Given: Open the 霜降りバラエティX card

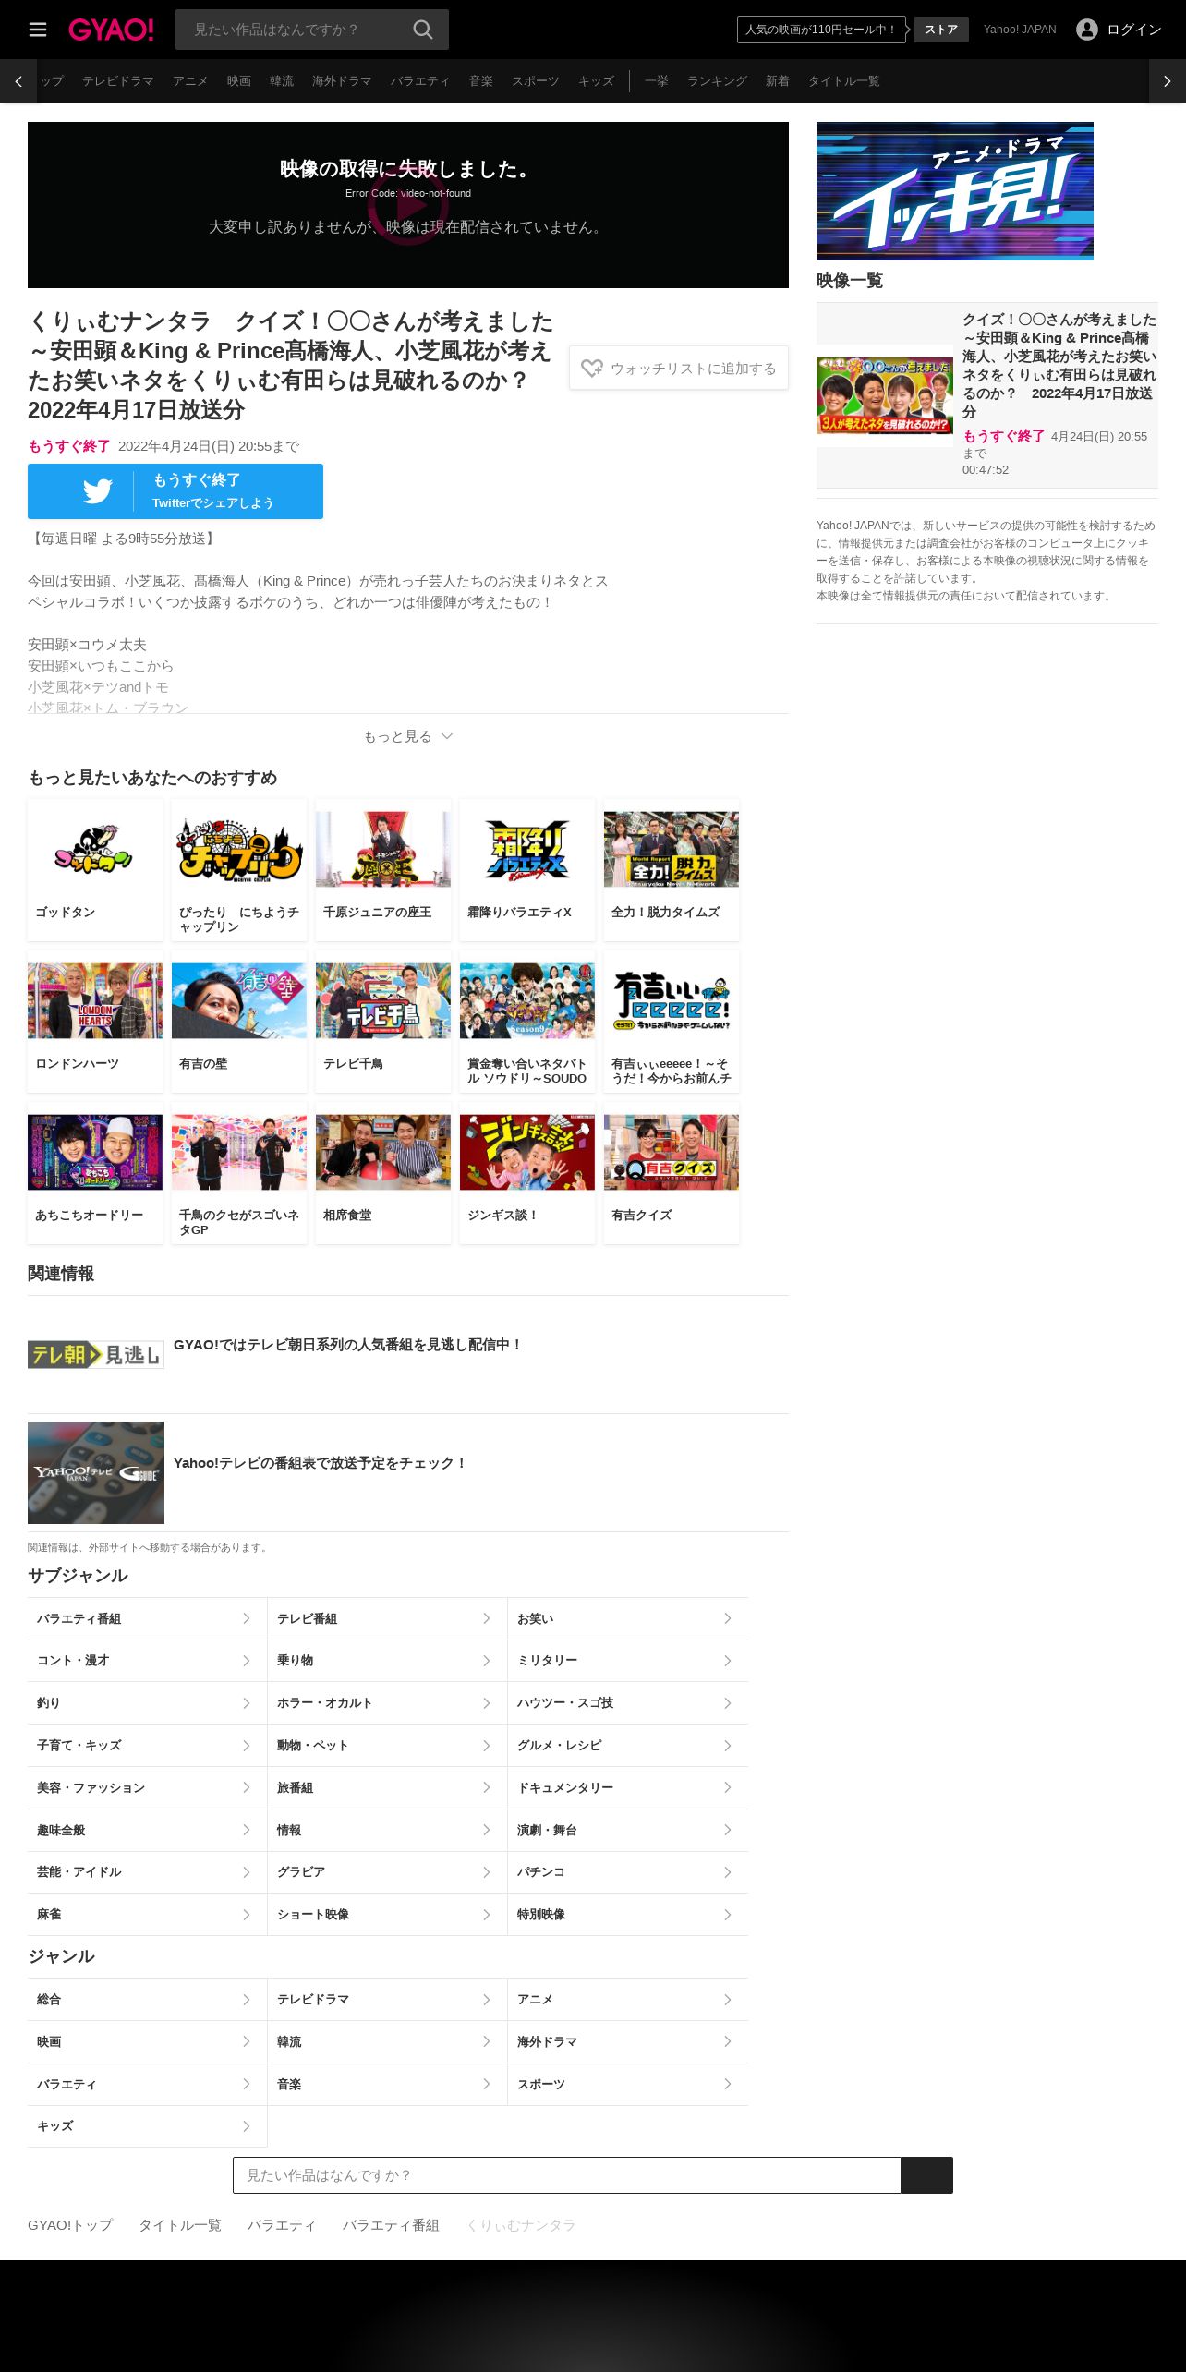Looking at the screenshot, I should (527, 870).
